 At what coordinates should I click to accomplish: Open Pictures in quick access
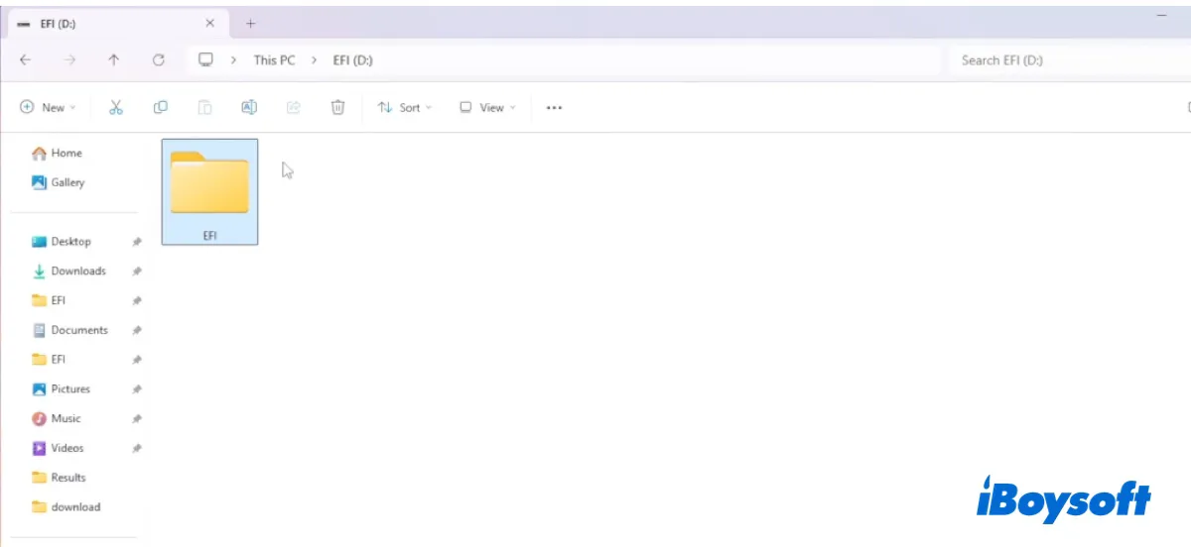point(61,389)
